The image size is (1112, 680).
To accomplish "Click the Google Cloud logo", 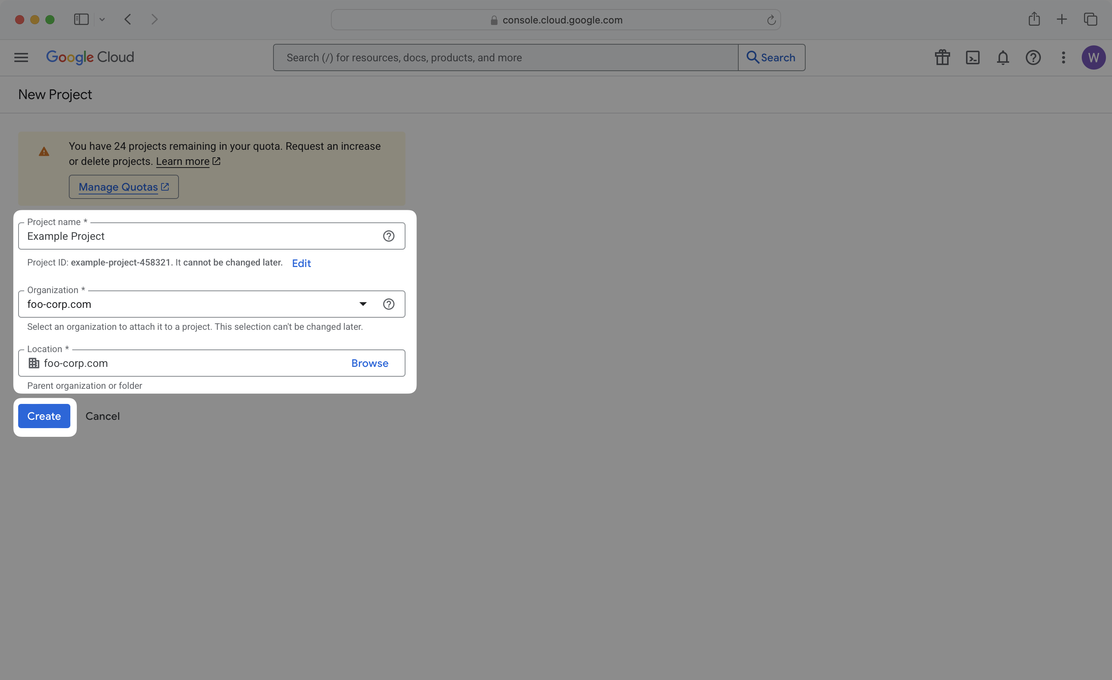I will (90, 57).
